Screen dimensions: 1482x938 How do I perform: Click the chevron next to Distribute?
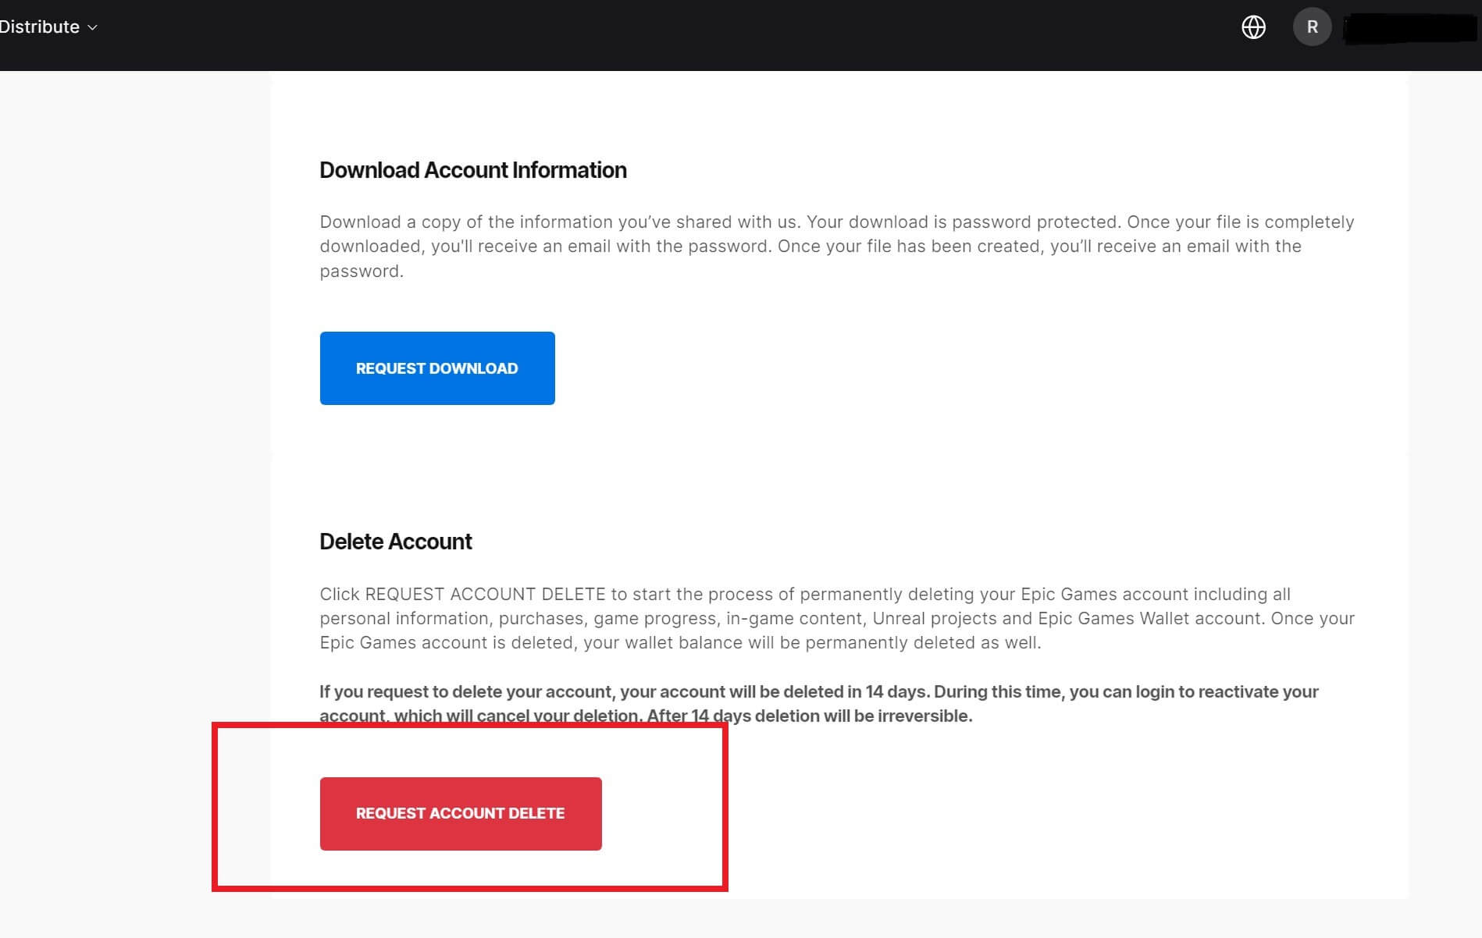pyautogui.click(x=91, y=27)
